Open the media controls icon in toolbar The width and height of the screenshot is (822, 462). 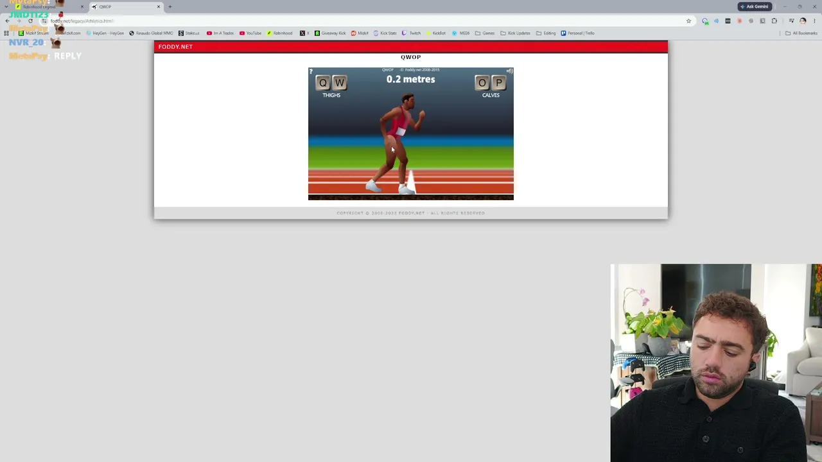pos(791,21)
